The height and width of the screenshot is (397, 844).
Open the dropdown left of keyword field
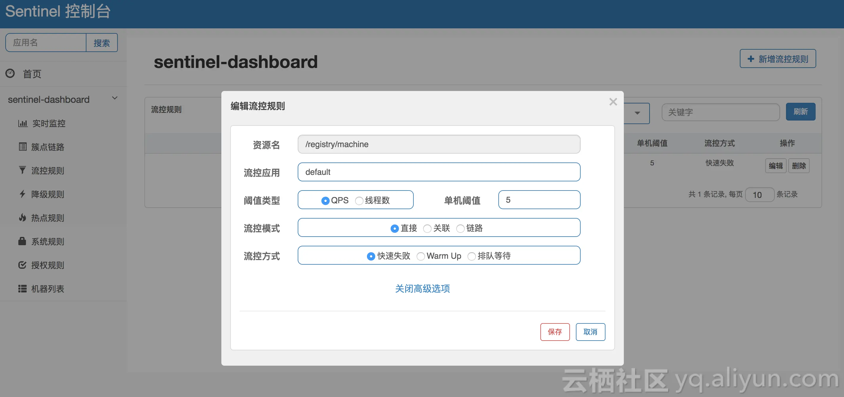pos(637,113)
